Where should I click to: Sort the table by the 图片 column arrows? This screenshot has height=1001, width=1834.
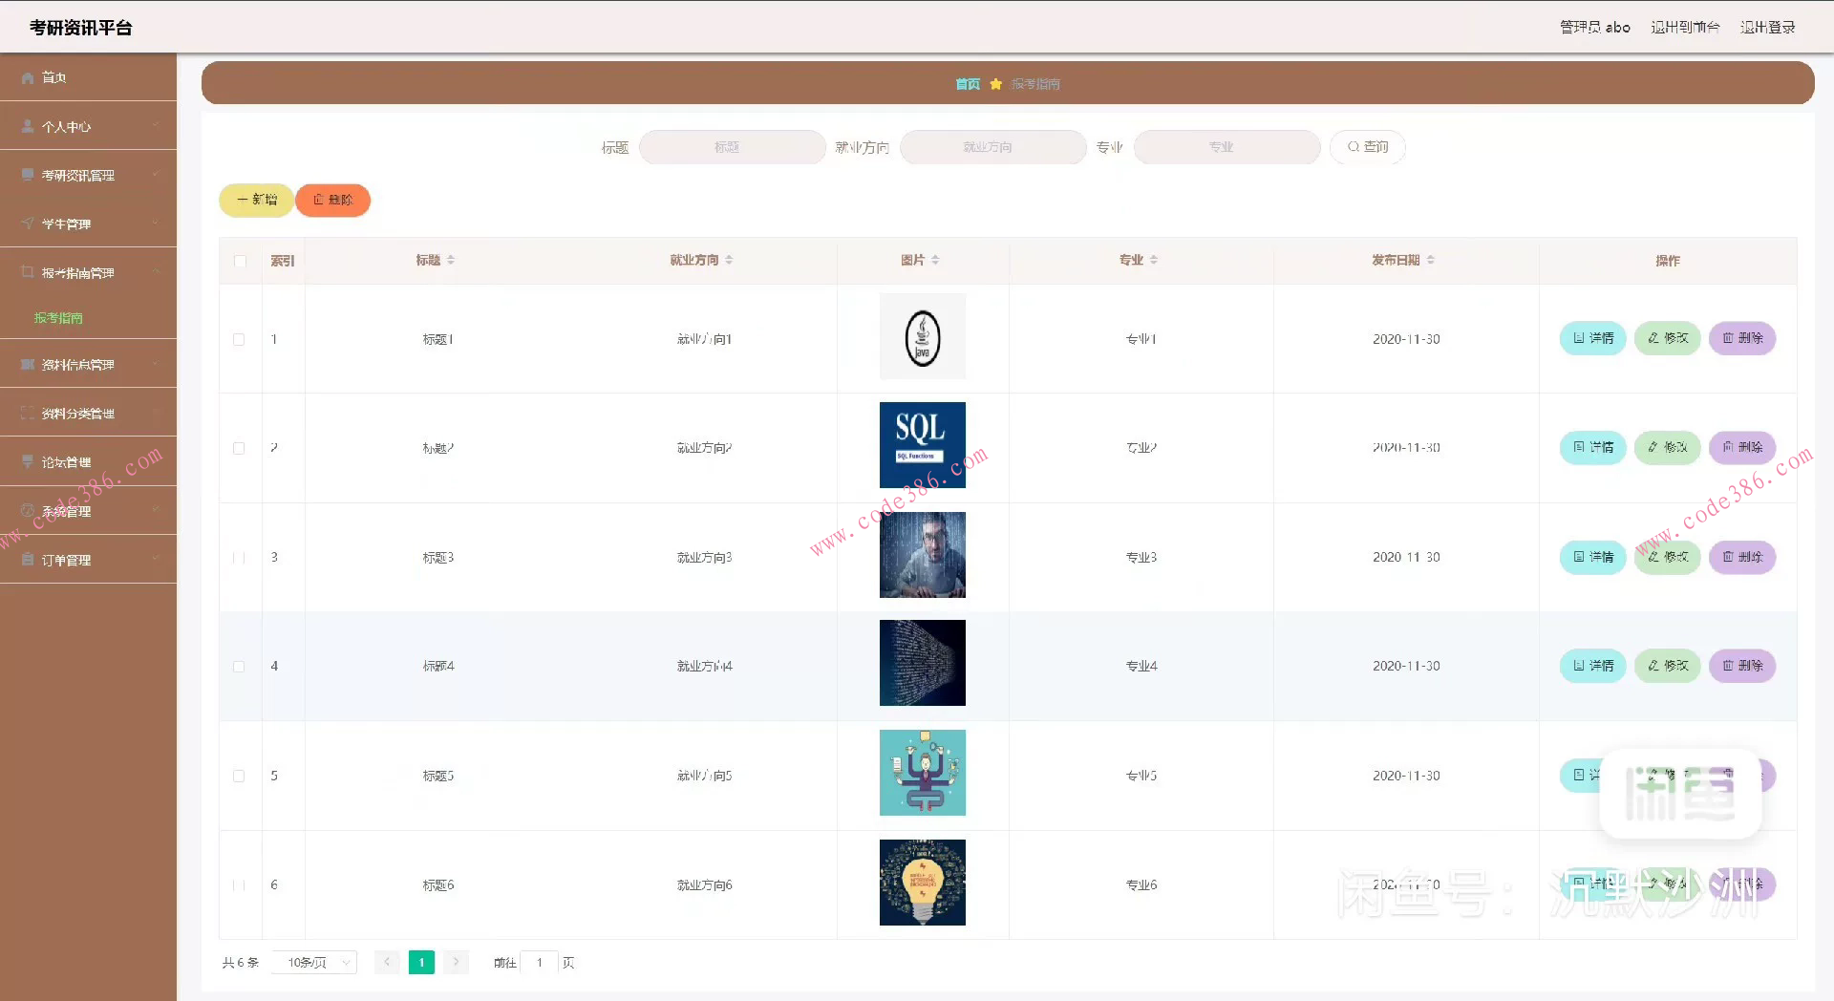tap(935, 260)
